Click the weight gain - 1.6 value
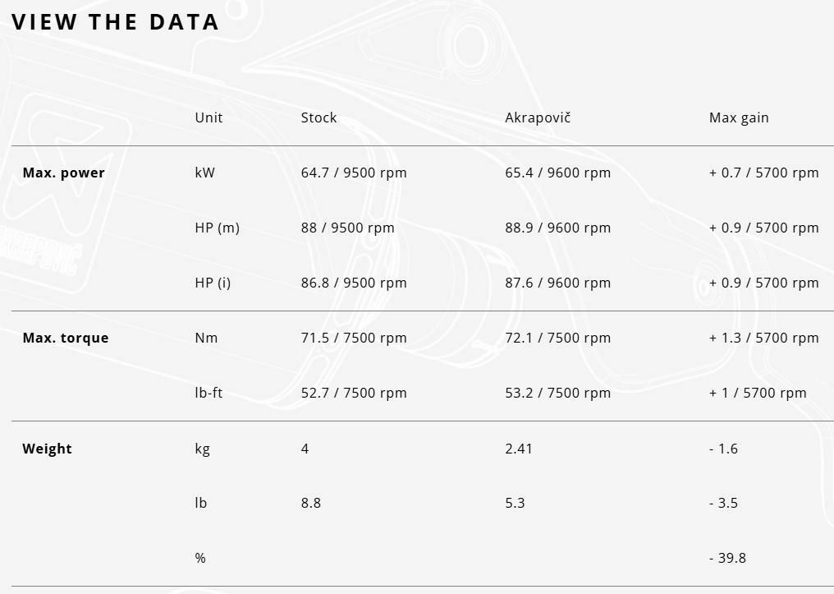The width and height of the screenshot is (834, 594). coord(723,449)
